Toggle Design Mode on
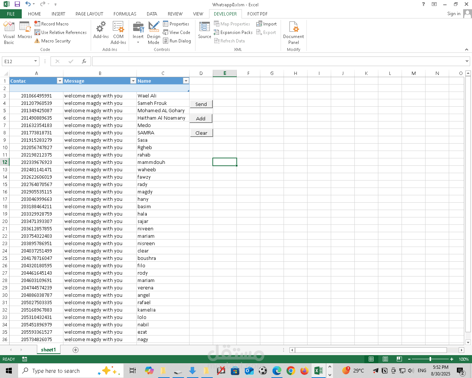472x378 pixels. [x=153, y=32]
